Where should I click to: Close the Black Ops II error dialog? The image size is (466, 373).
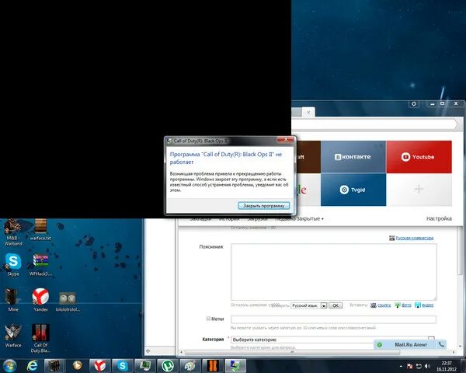[286, 140]
